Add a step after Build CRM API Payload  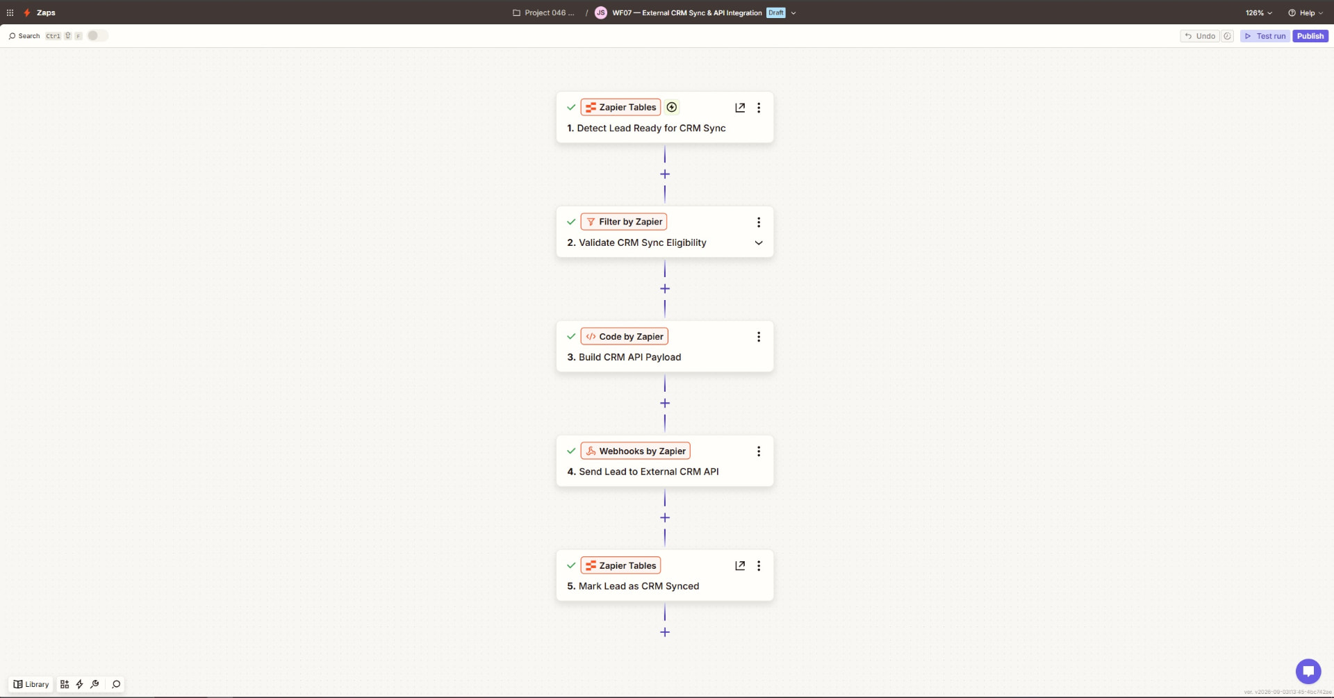665,404
